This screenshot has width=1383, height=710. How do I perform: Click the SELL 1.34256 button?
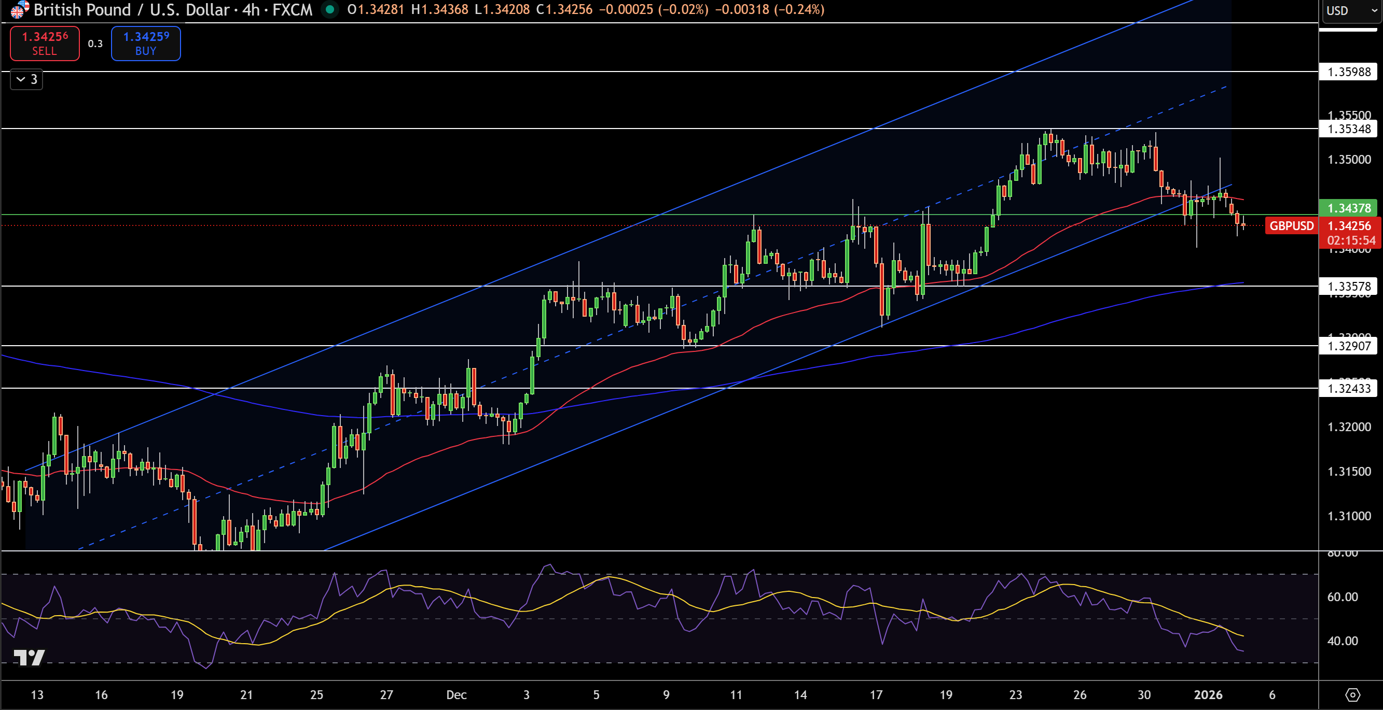coord(45,44)
